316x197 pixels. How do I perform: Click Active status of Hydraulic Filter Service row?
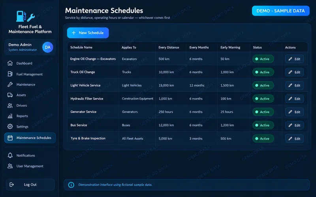pos(263,98)
